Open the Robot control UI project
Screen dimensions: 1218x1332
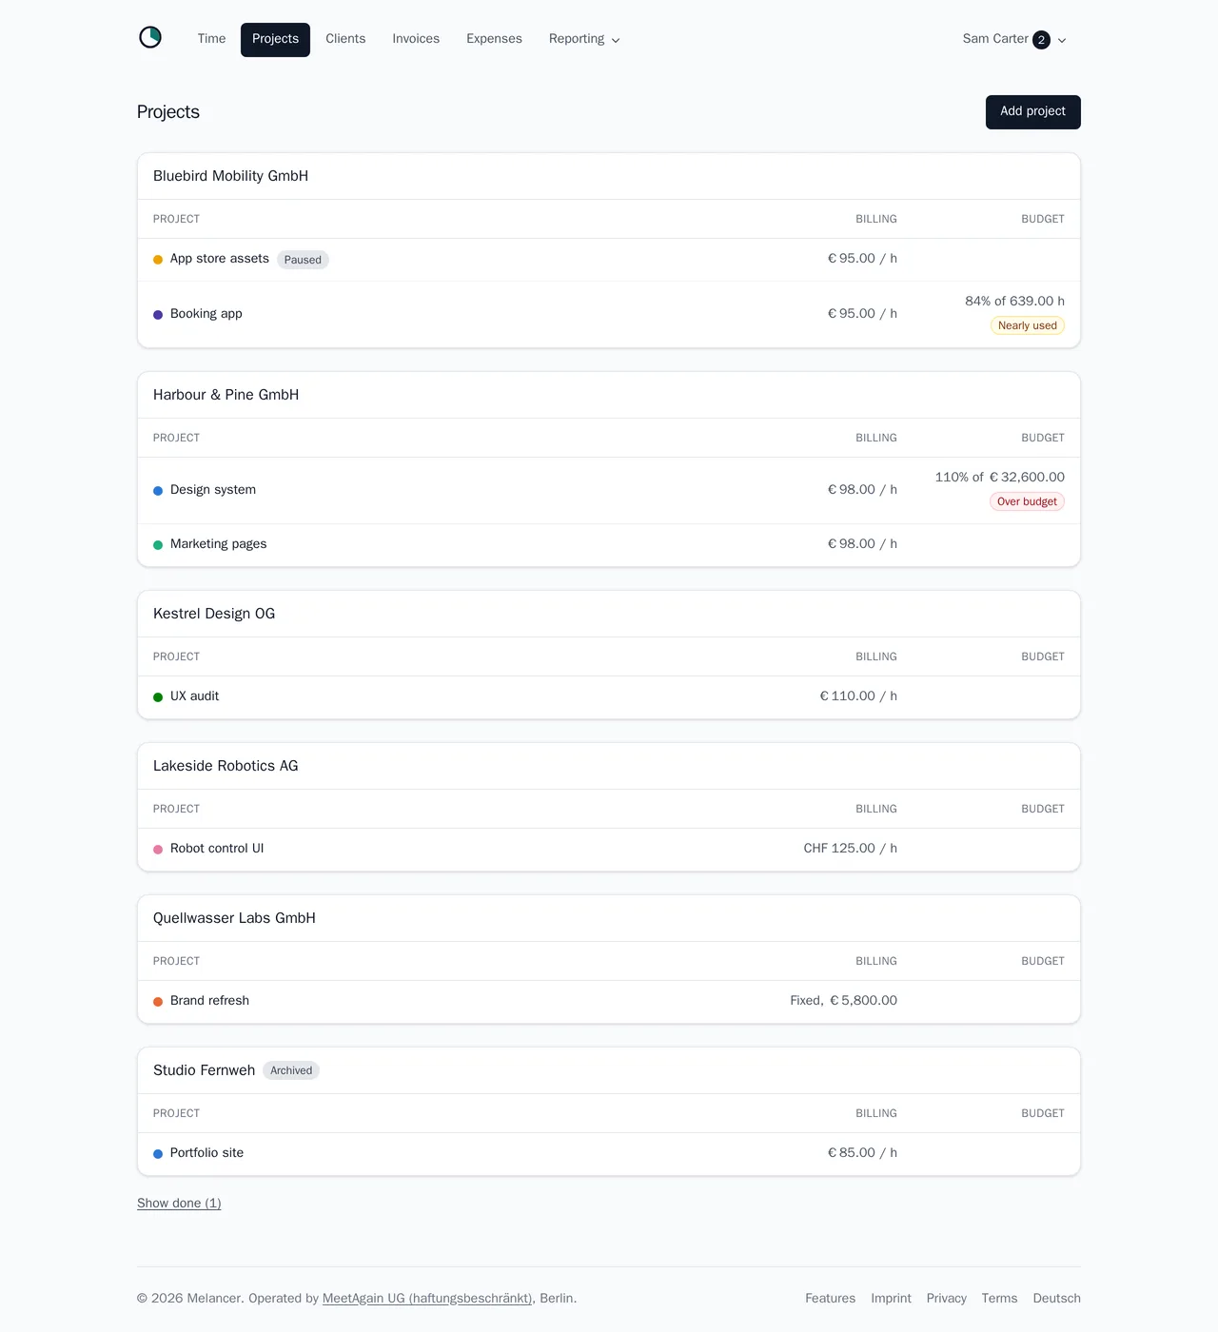coord(217,849)
